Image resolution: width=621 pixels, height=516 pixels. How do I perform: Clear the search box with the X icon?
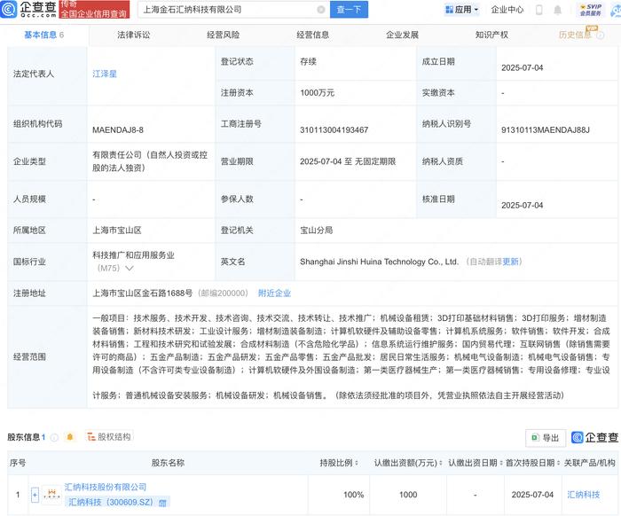pos(321,10)
